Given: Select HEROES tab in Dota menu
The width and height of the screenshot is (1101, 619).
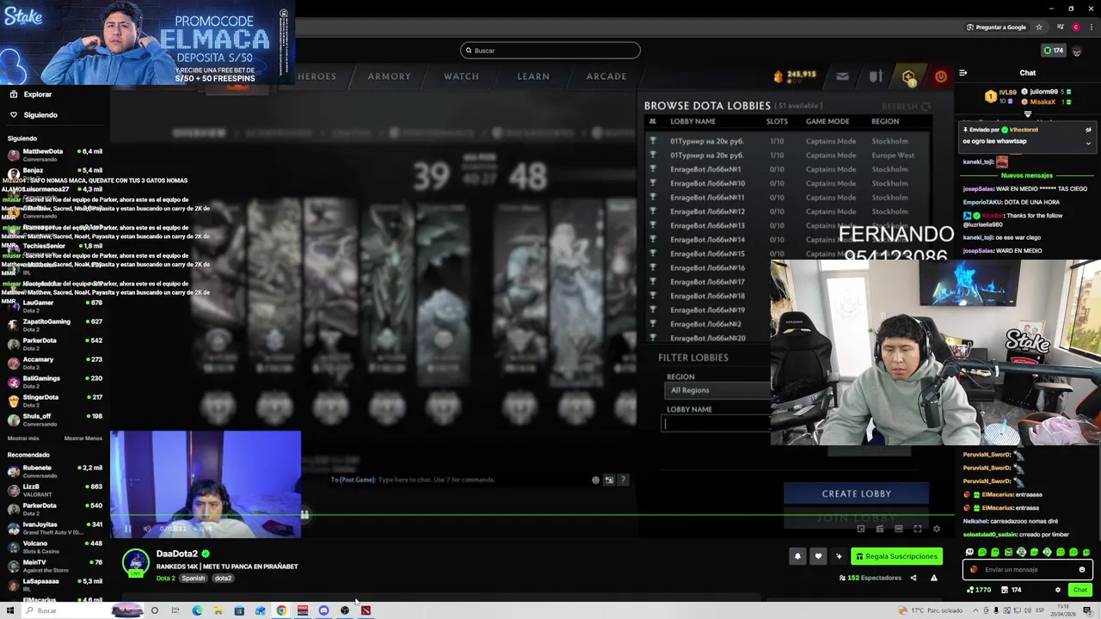Looking at the screenshot, I should [x=317, y=77].
